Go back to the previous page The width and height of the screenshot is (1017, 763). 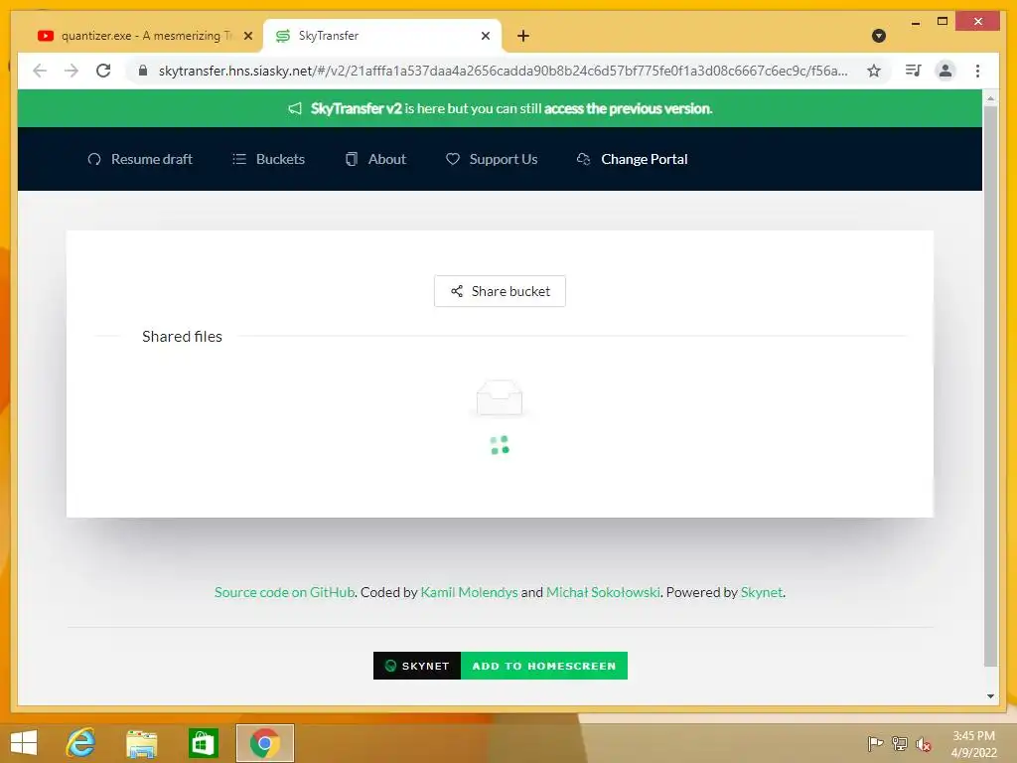point(40,71)
